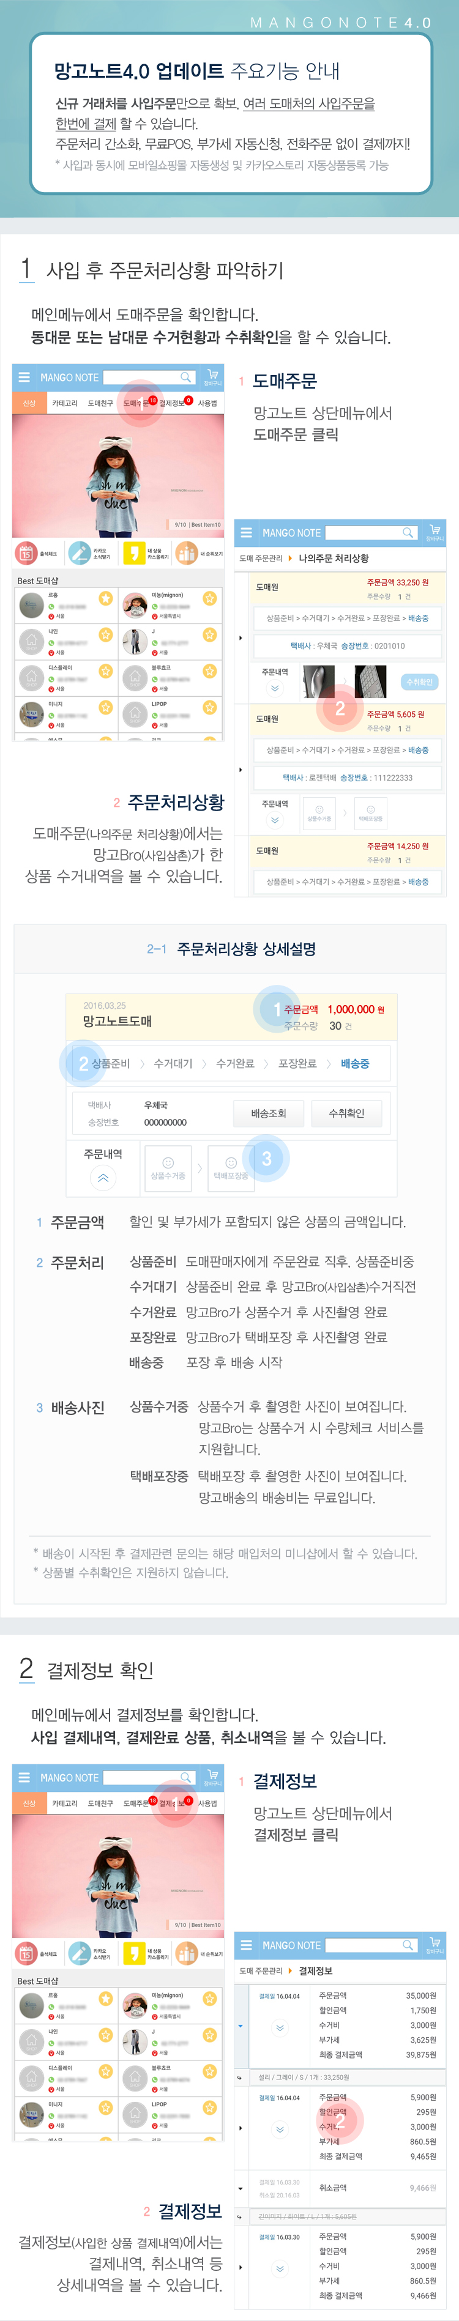Open the 출석체크 calendar icon in first home screen
459x2321 pixels.
(26, 553)
